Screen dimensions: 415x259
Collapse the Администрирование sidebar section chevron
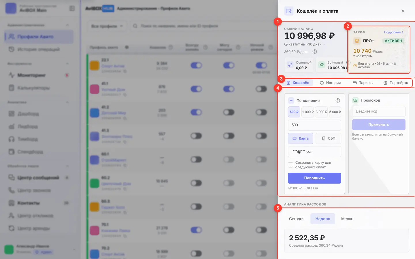pyautogui.click(x=67, y=25)
